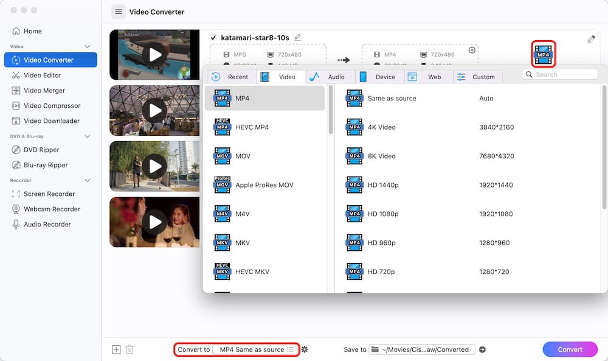The height and width of the screenshot is (361, 608).
Task: Choose HD 1080p preset
Action: click(467, 214)
